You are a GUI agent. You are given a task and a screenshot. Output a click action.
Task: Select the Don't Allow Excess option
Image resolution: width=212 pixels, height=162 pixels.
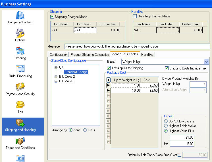(166, 121)
